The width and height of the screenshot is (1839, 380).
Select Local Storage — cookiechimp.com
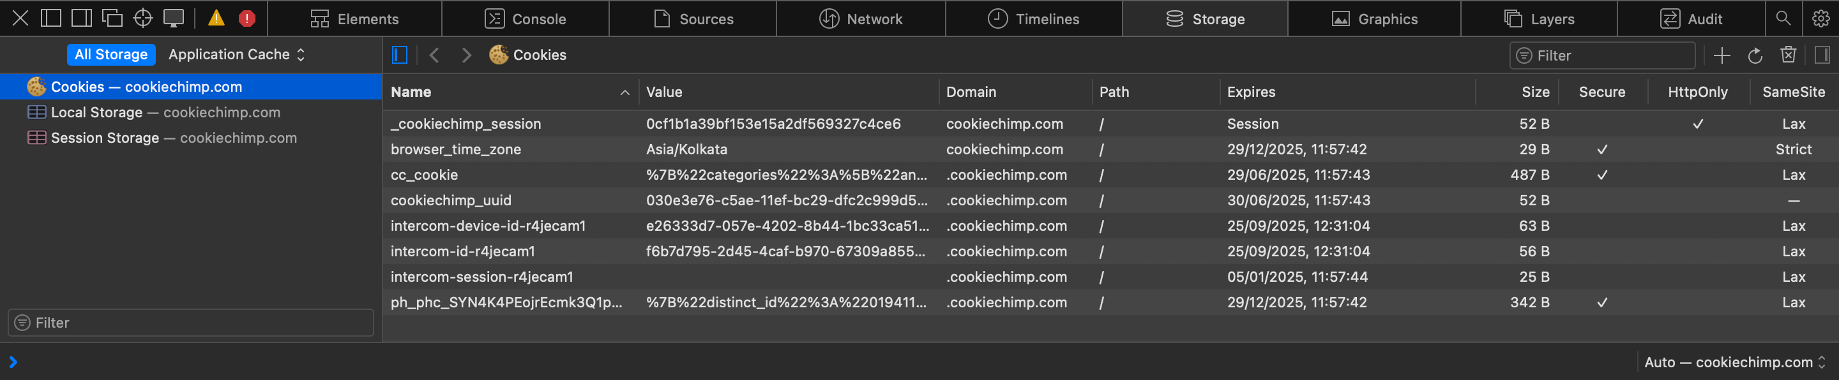coord(165,113)
